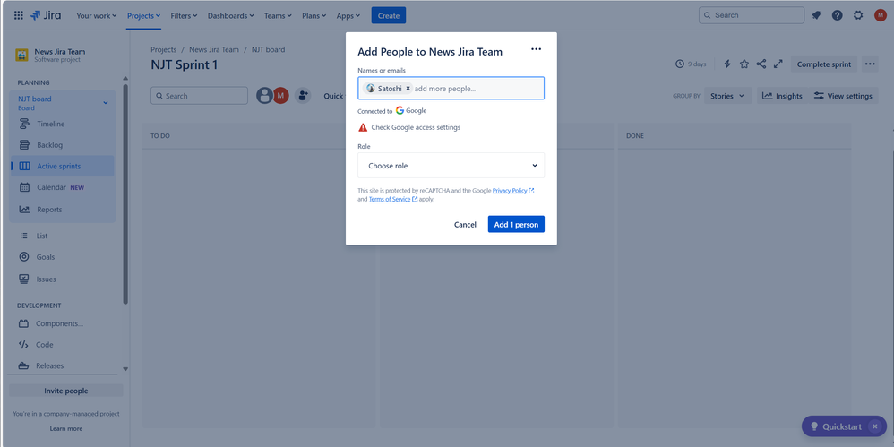
Task: Open board more options three-dot button
Action: (870, 64)
